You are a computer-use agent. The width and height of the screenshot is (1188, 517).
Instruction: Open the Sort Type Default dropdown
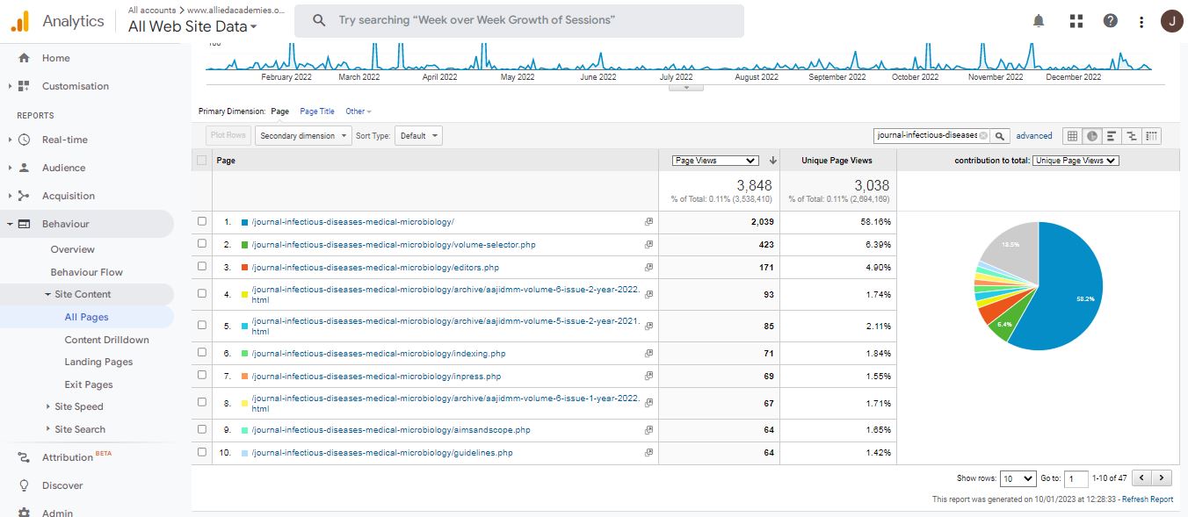tap(418, 136)
